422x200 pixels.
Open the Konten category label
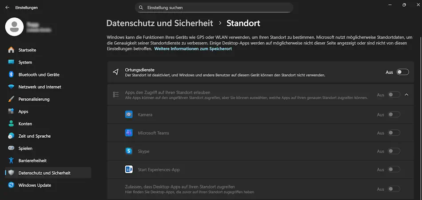click(25, 124)
